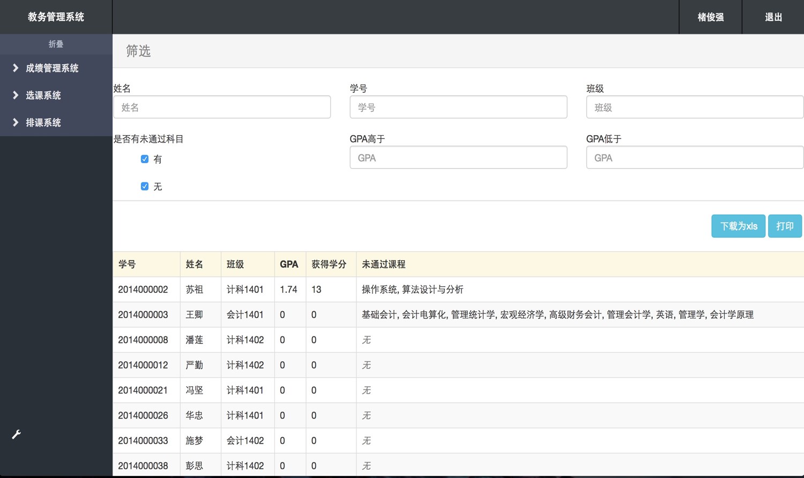804x478 pixels.
Task: Select student ID 2014000003
Action: 143,314
